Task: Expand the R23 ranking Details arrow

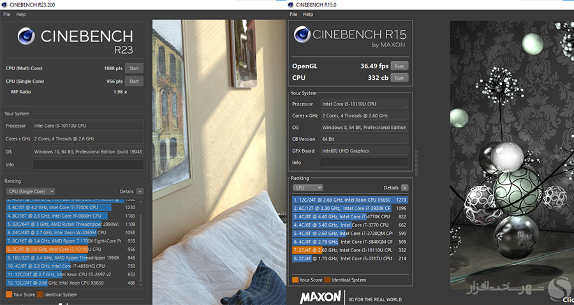Action: pyautogui.click(x=140, y=191)
